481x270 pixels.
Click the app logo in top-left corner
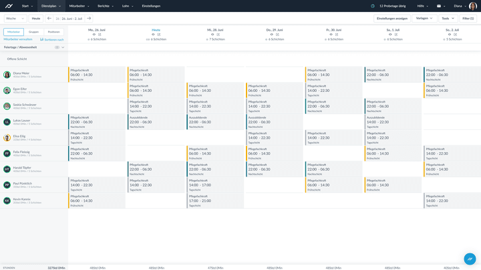click(9, 5)
